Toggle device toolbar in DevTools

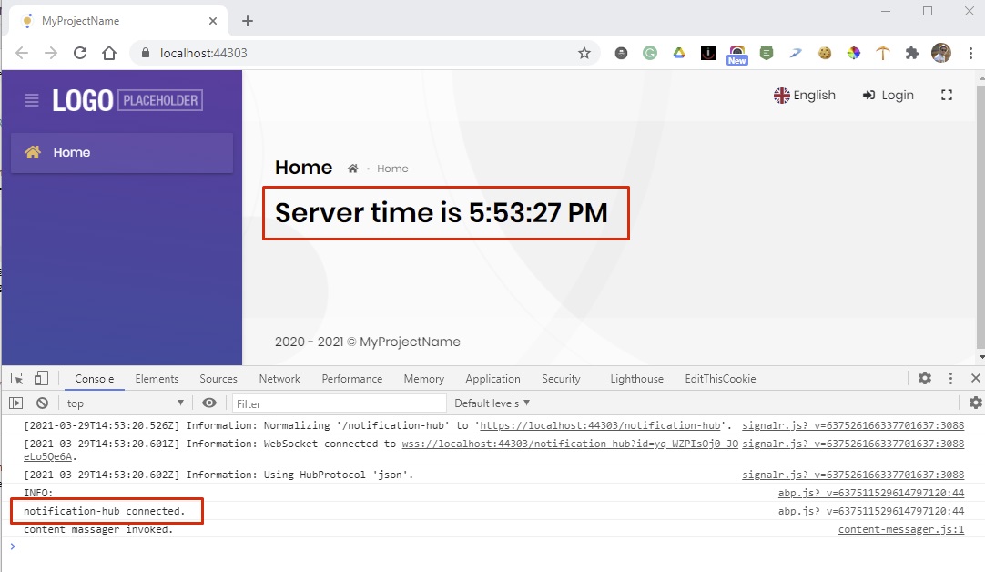(x=41, y=378)
